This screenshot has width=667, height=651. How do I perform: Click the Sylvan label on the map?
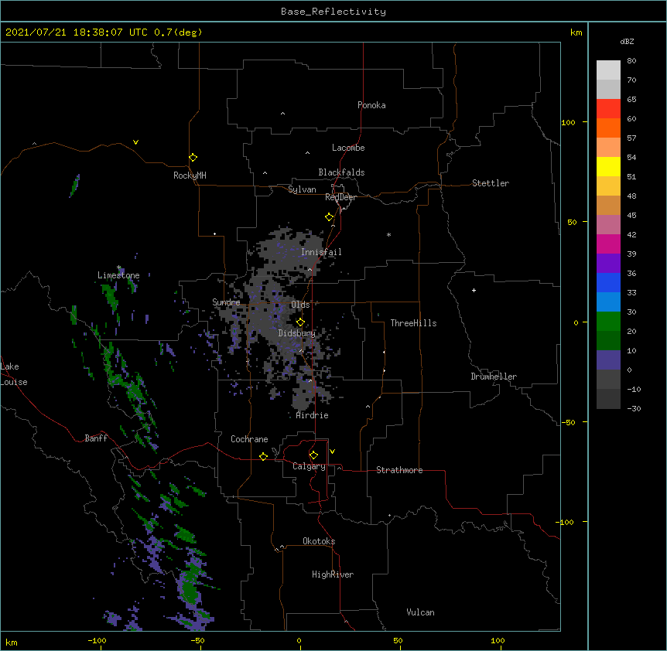coord(302,189)
